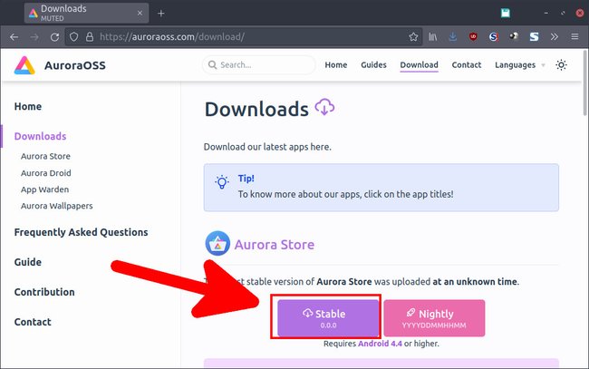Click the white S extension icon
This screenshot has width=589, height=369.
(x=534, y=36)
